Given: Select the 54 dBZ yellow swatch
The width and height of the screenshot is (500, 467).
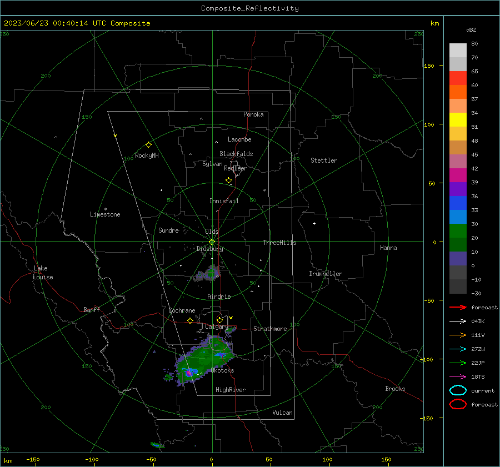Looking at the screenshot, I should [x=458, y=120].
